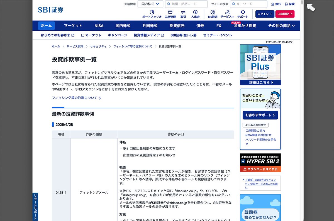This screenshot has height=221, width=334.
Task: Go to ホーム breadcrumb
Action: [56, 46]
